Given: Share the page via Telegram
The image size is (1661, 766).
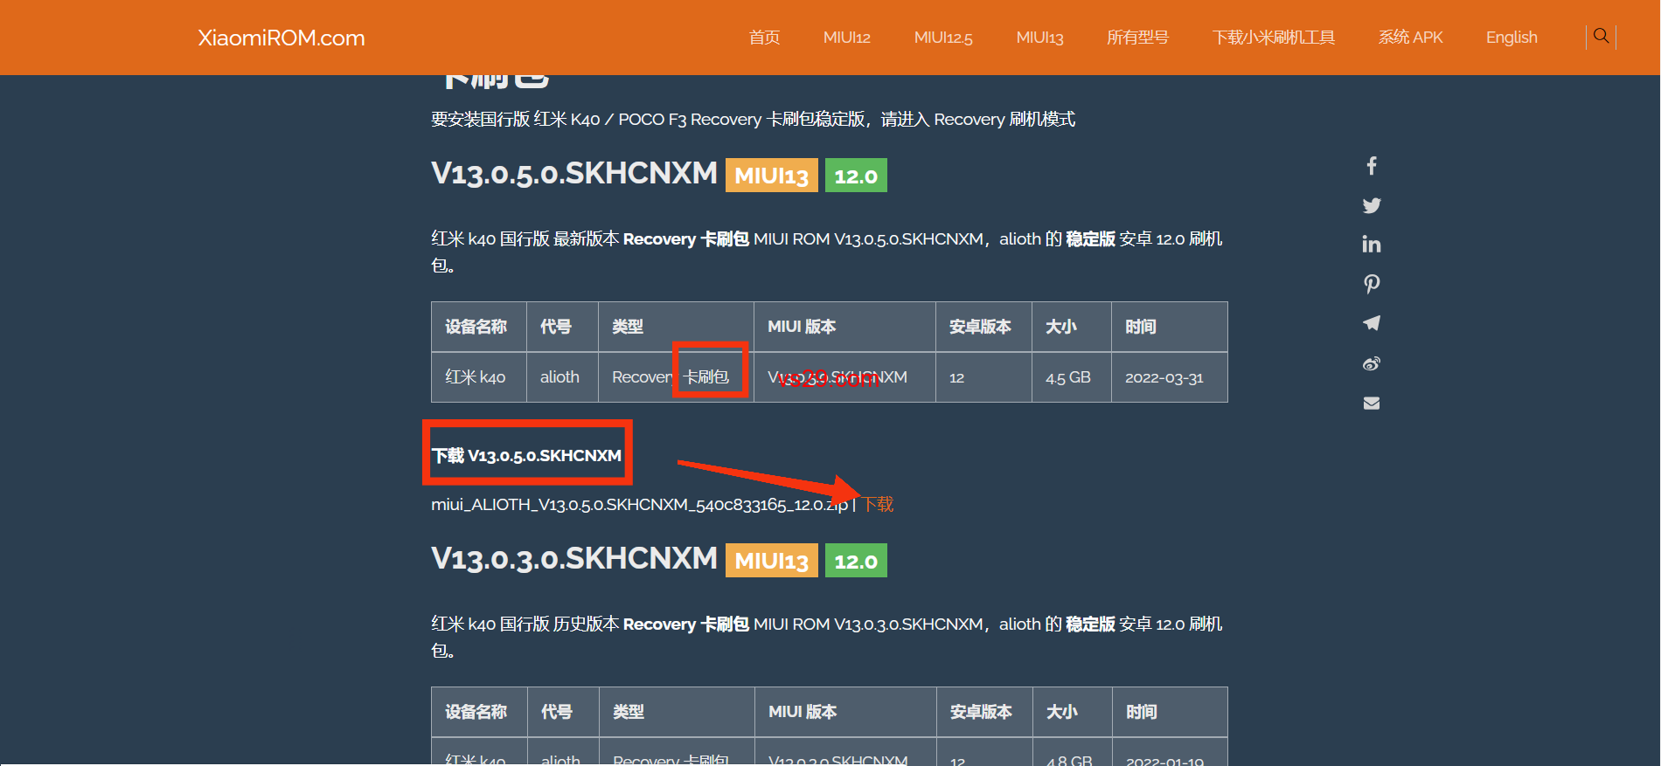Looking at the screenshot, I should coord(1372,323).
